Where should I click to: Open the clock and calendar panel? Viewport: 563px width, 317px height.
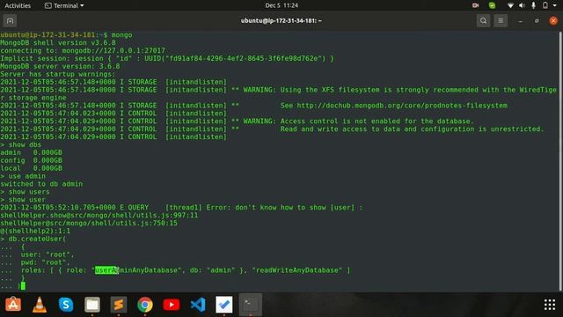[x=281, y=5]
